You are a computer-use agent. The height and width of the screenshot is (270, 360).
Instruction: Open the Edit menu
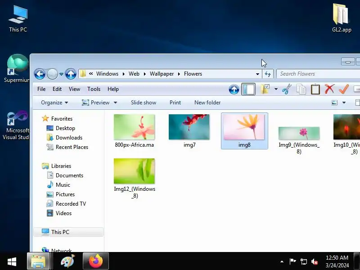coord(57,89)
